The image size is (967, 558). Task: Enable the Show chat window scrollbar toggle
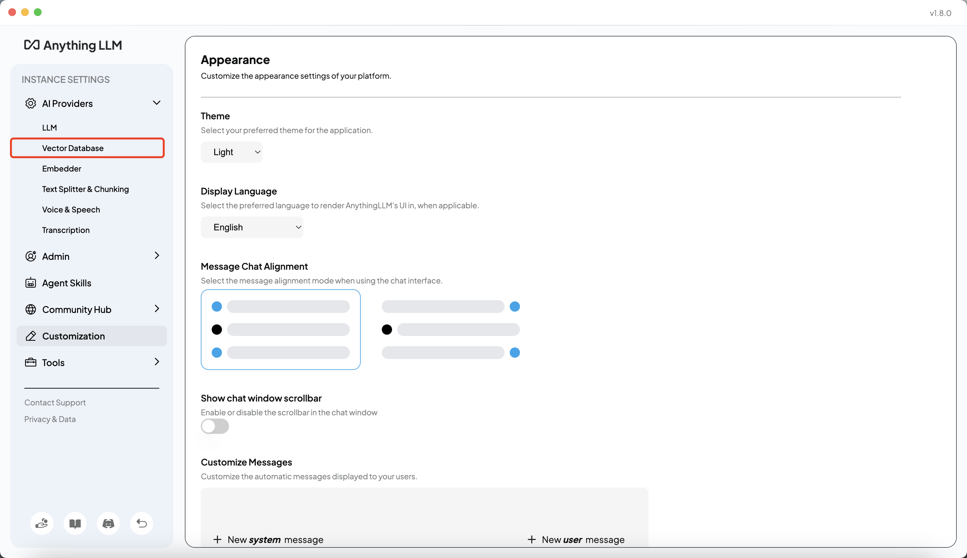215,426
